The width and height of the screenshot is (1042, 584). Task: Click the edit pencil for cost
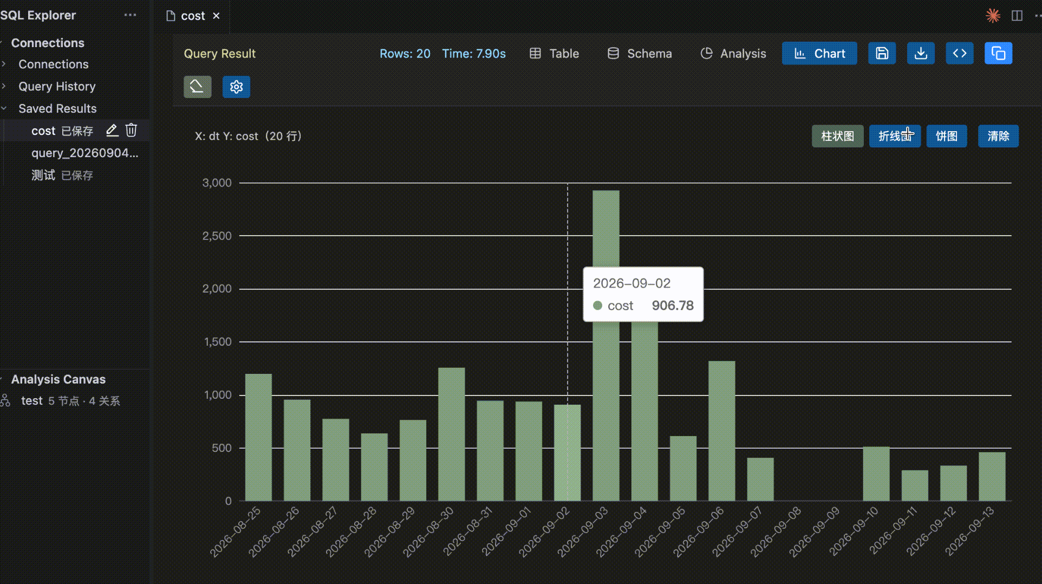(x=112, y=130)
